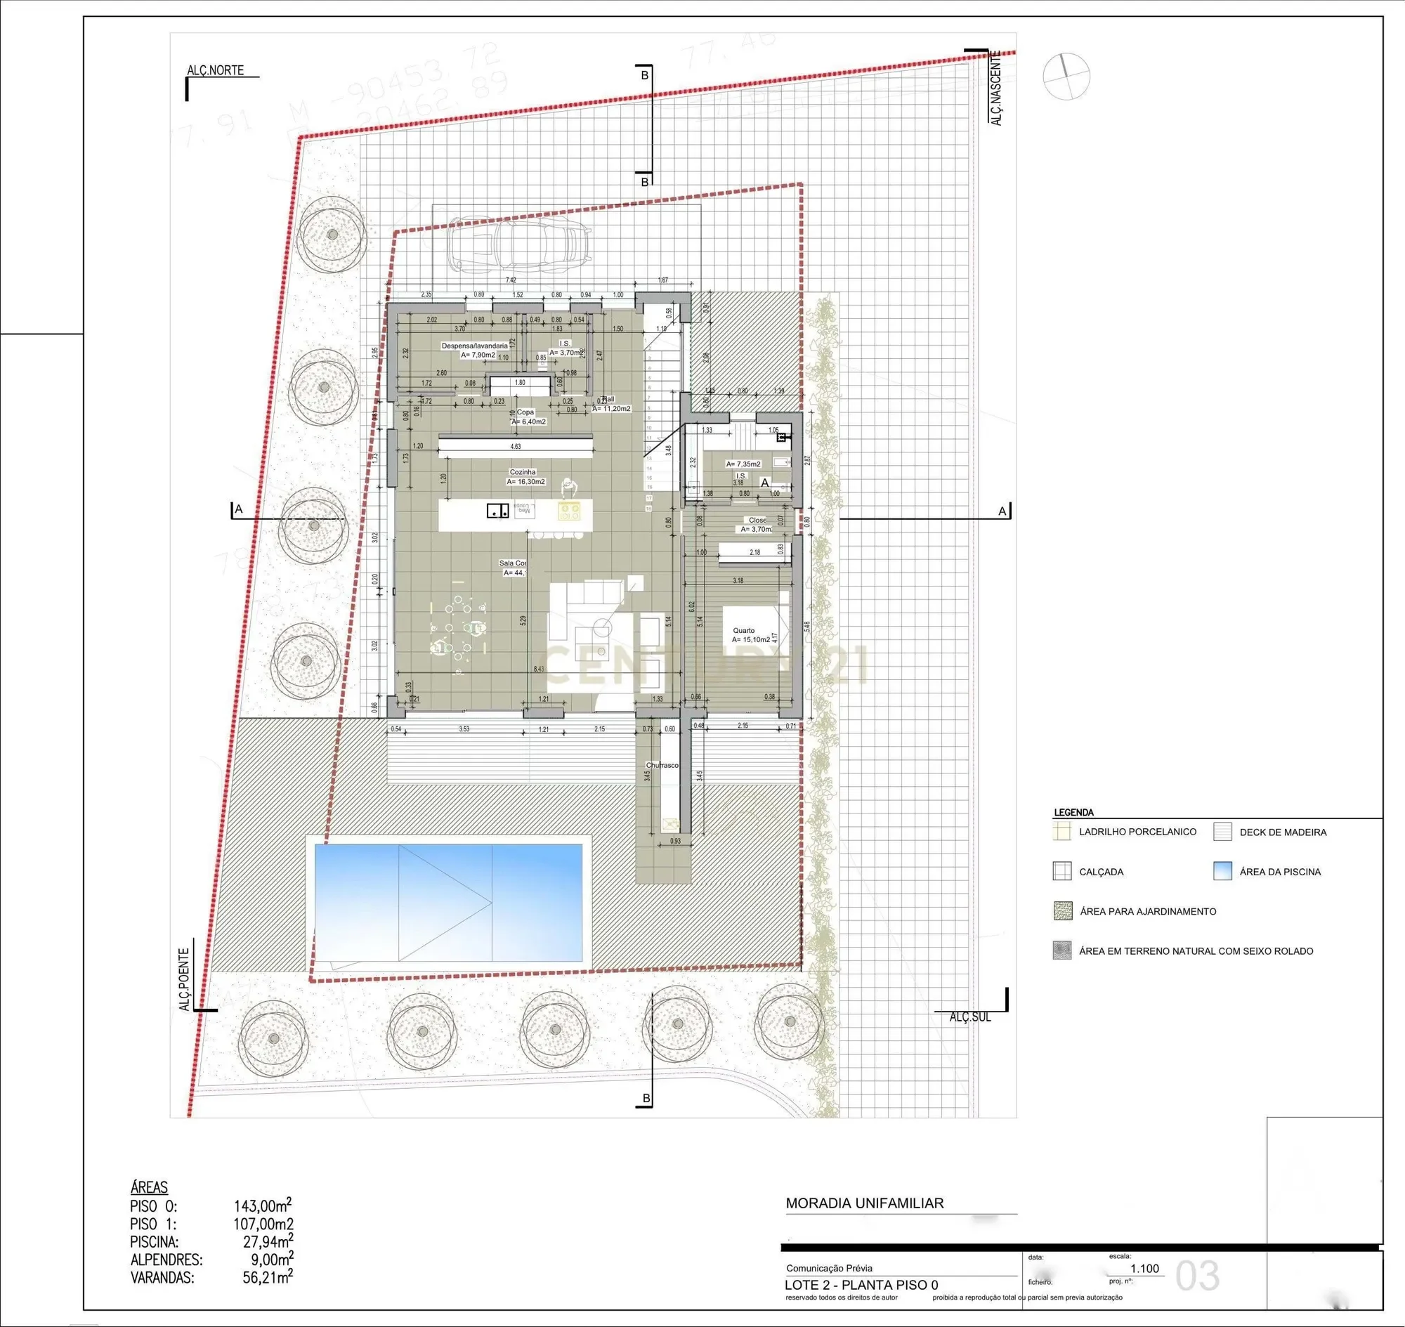Click the 'ALPENDRES:' area entry
1405x1327 pixels.
click(x=211, y=1259)
